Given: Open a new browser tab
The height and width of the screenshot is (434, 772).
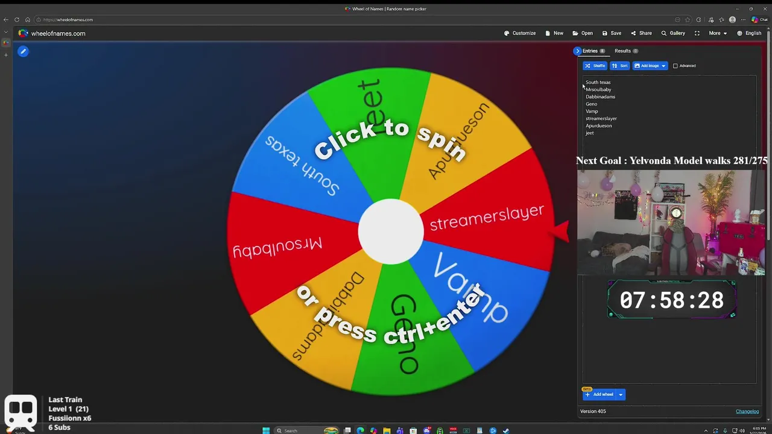Looking at the screenshot, I should pyautogui.click(x=6, y=55).
